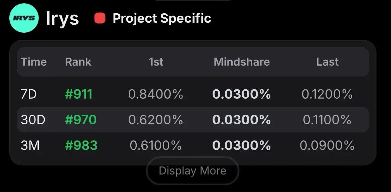Image resolution: width=391 pixels, height=192 pixels.
Task: Open the #970 rank link
Action: click(81, 120)
